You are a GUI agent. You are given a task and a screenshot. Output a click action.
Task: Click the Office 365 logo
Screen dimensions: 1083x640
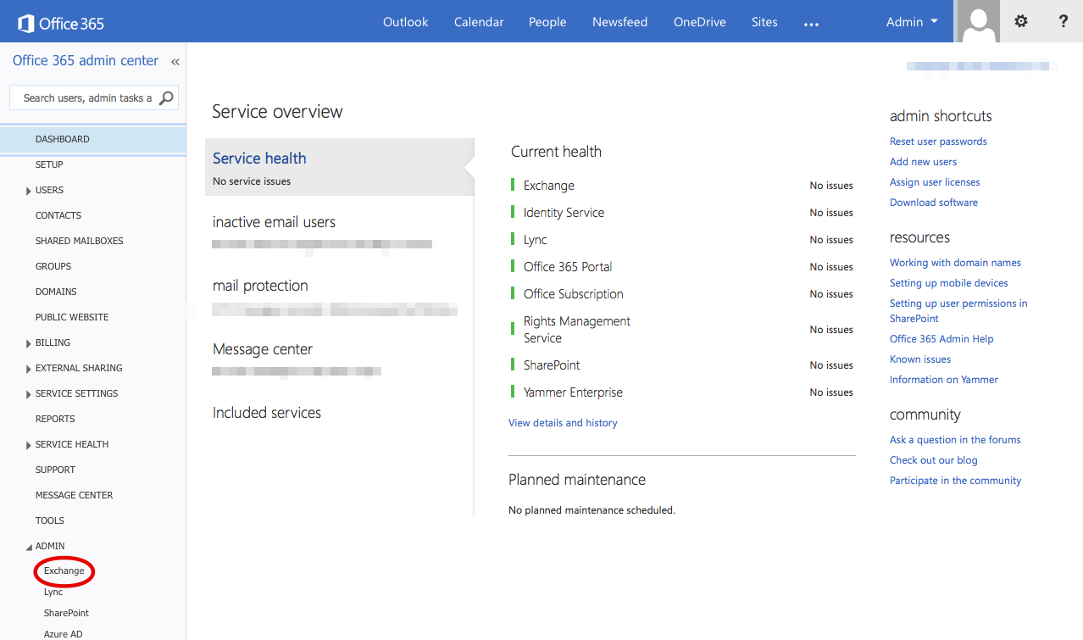61,23
